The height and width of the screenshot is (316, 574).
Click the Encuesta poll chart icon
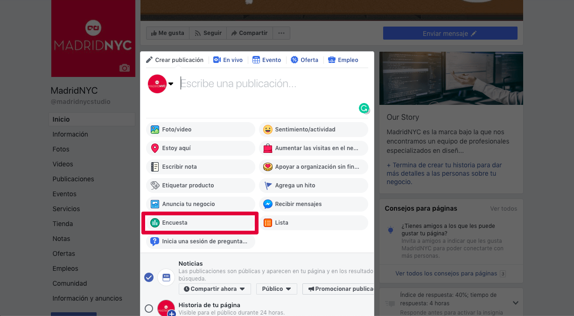pos(155,223)
